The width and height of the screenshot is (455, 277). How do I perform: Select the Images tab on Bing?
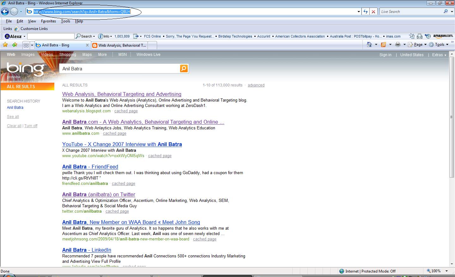pos(28,55)
